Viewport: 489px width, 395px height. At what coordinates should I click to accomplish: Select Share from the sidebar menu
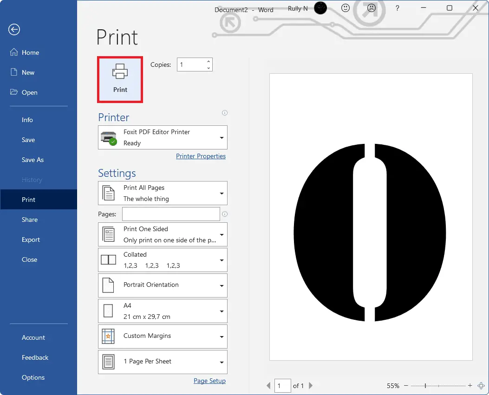tap(30, 220)
